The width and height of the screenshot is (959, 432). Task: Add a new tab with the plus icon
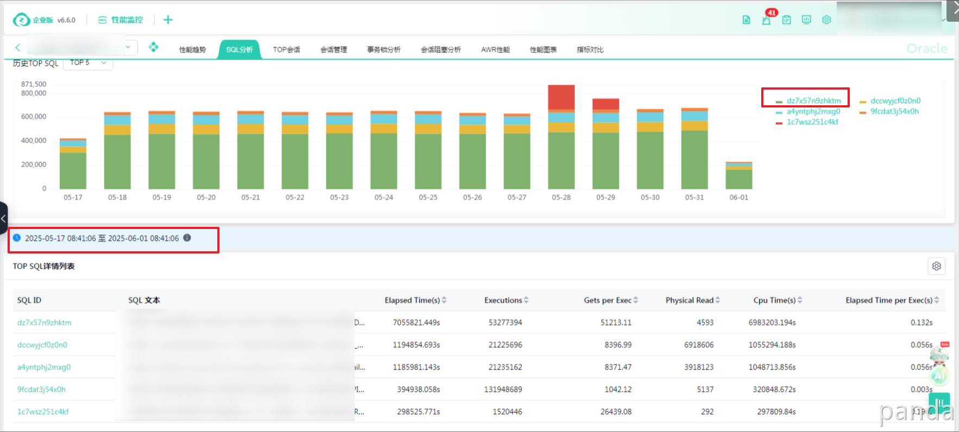coord(168,20)
